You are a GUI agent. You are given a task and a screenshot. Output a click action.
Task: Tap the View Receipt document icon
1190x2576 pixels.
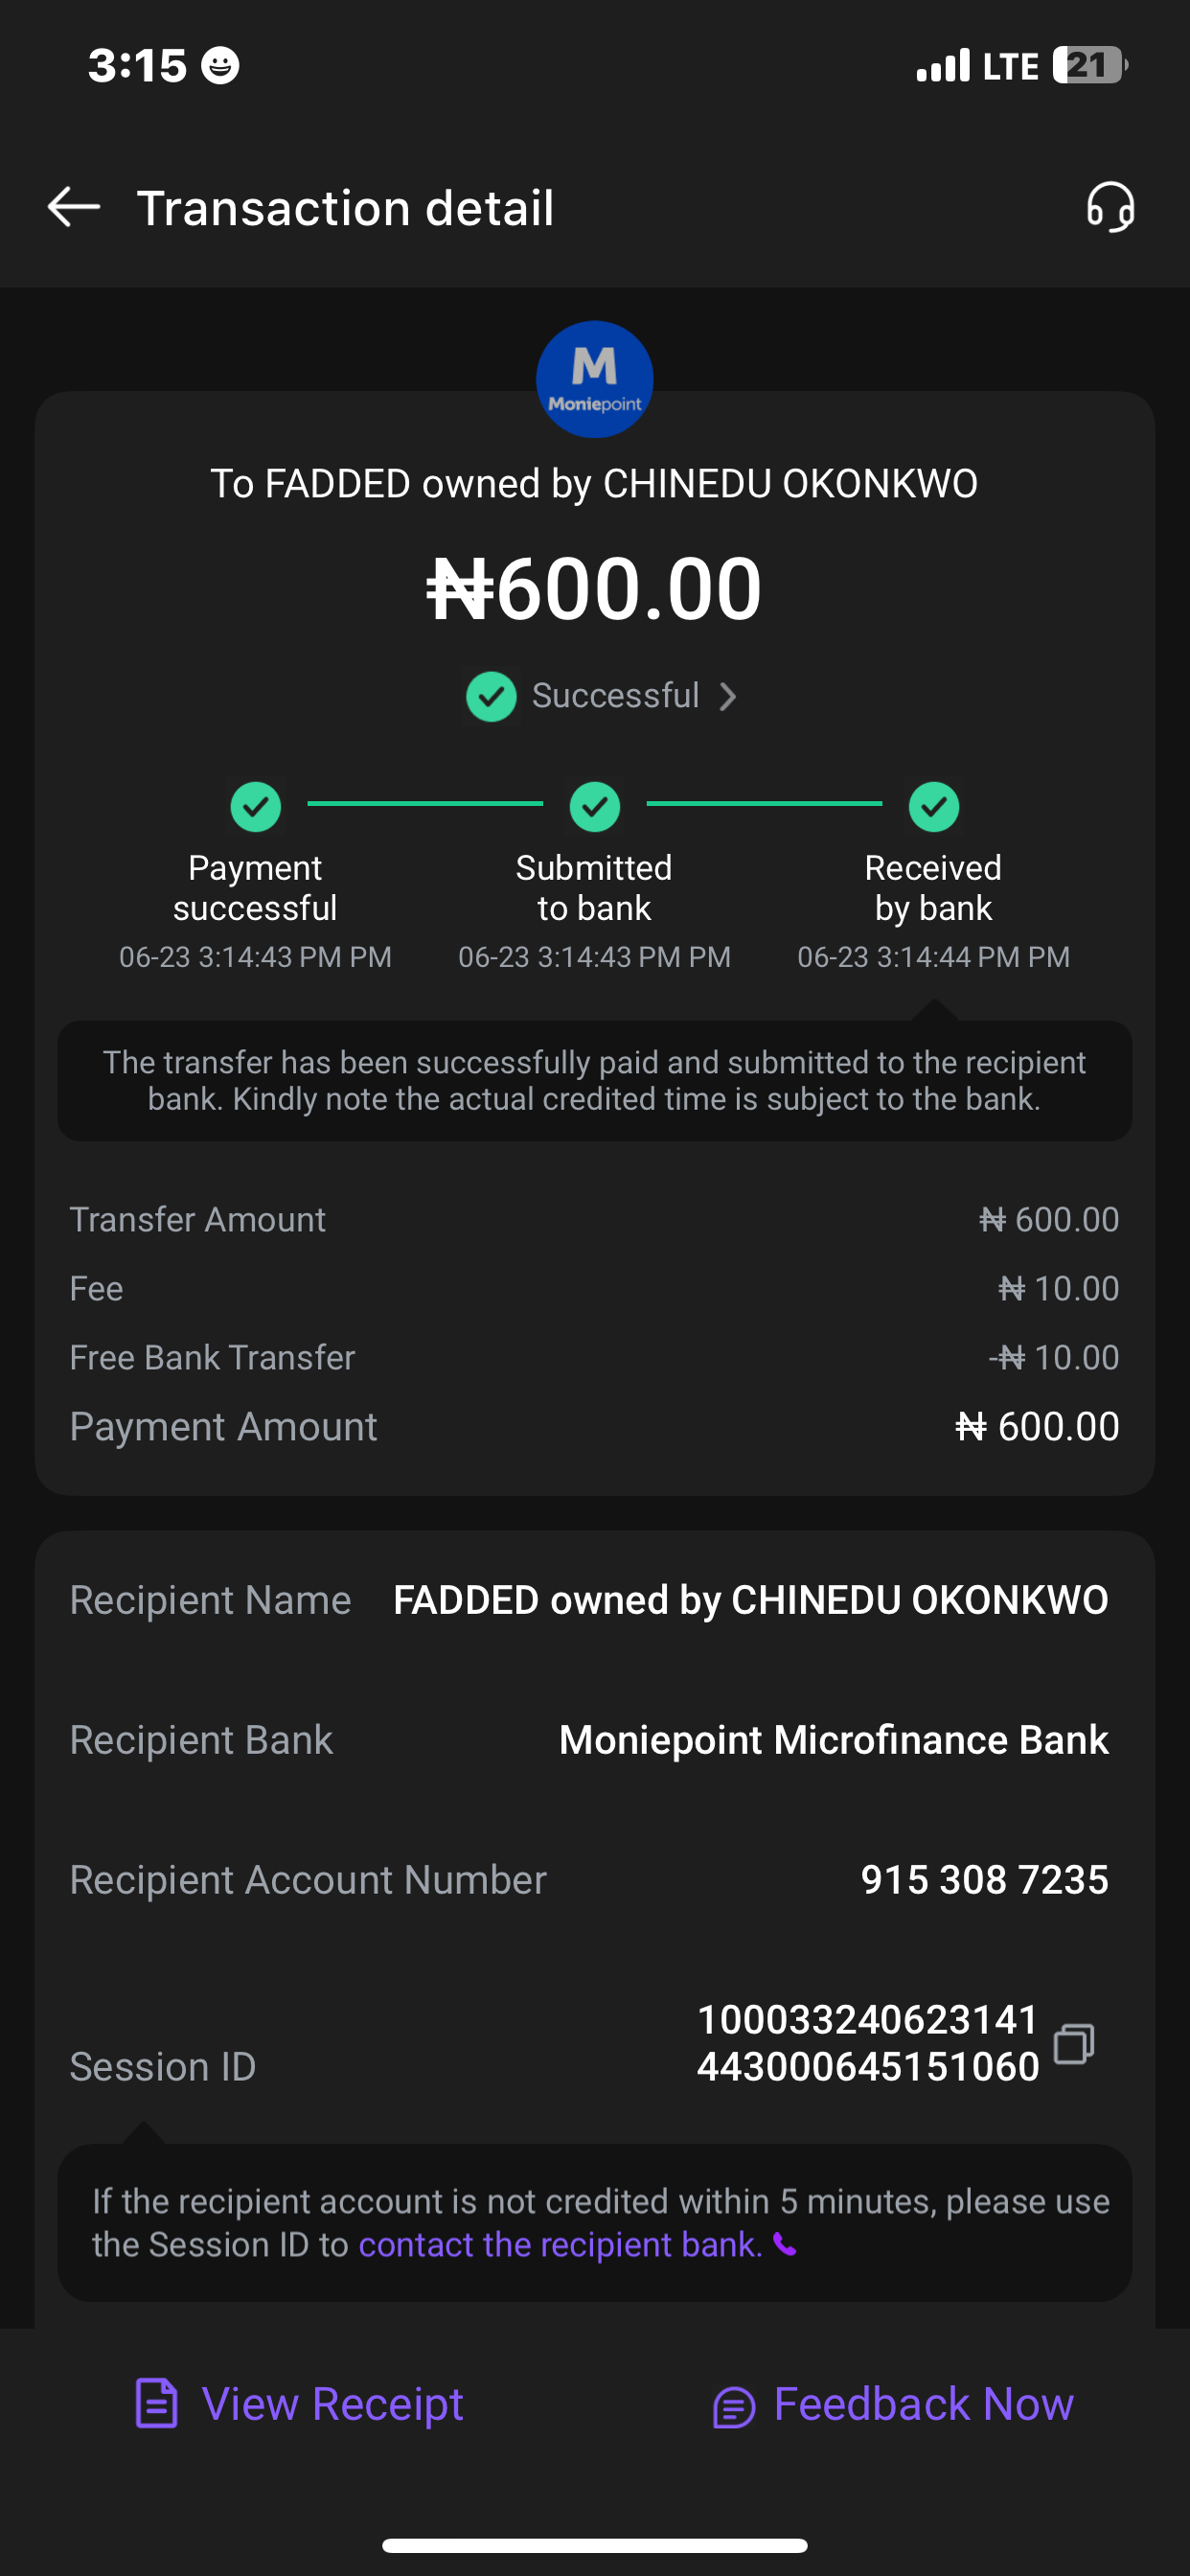click(x=156, y=2403)
